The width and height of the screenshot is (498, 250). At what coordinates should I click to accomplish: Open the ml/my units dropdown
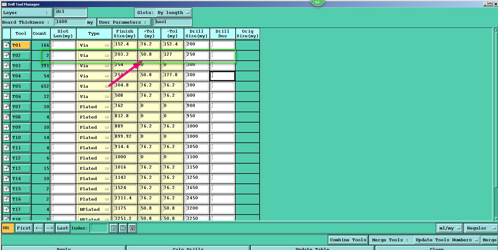point(449,228)
